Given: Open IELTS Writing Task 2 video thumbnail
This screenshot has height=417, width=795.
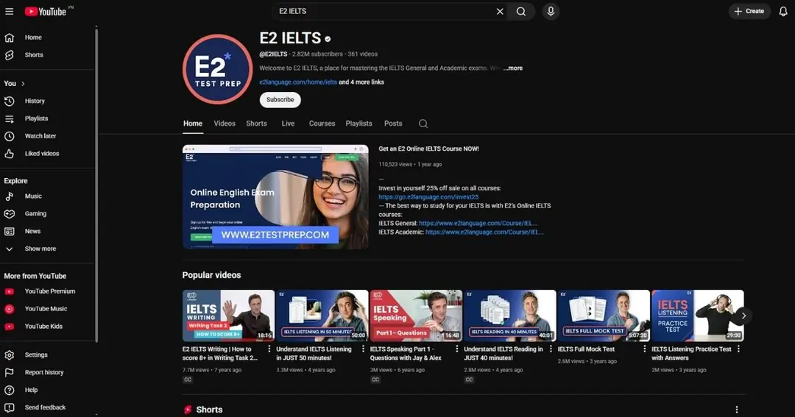Looking at the screenshot, I should pyautogui.click(x=228, y=316).
